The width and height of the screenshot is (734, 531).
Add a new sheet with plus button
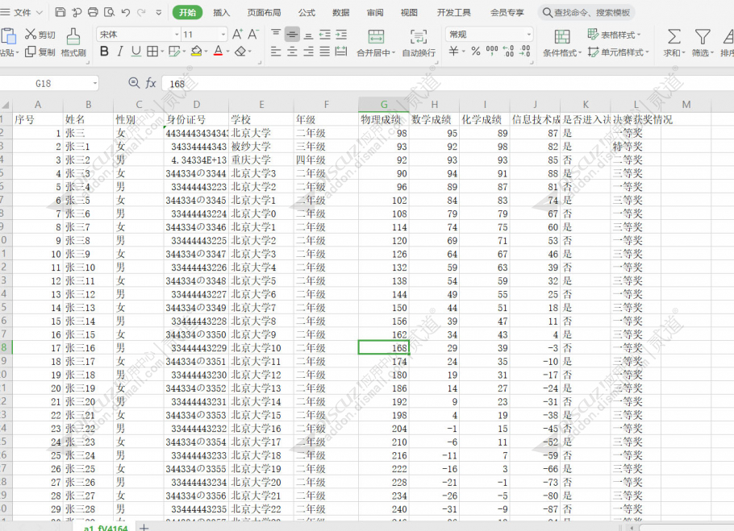tap(144, 527)
